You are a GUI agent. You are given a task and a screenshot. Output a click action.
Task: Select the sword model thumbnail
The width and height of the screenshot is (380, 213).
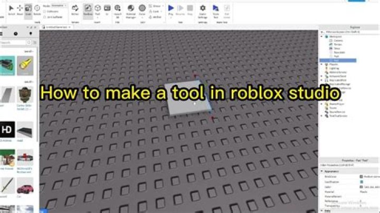tap(7, 186)
